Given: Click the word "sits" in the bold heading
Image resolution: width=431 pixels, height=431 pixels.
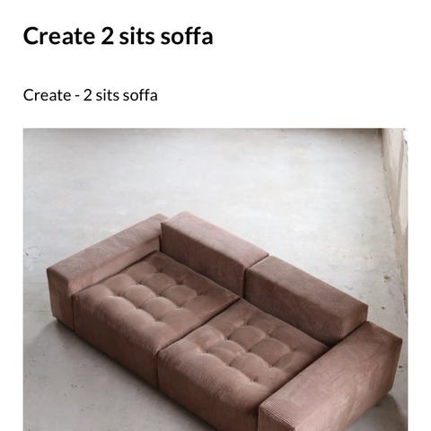Looking at the screenshot, I should (x=137, y=36).
